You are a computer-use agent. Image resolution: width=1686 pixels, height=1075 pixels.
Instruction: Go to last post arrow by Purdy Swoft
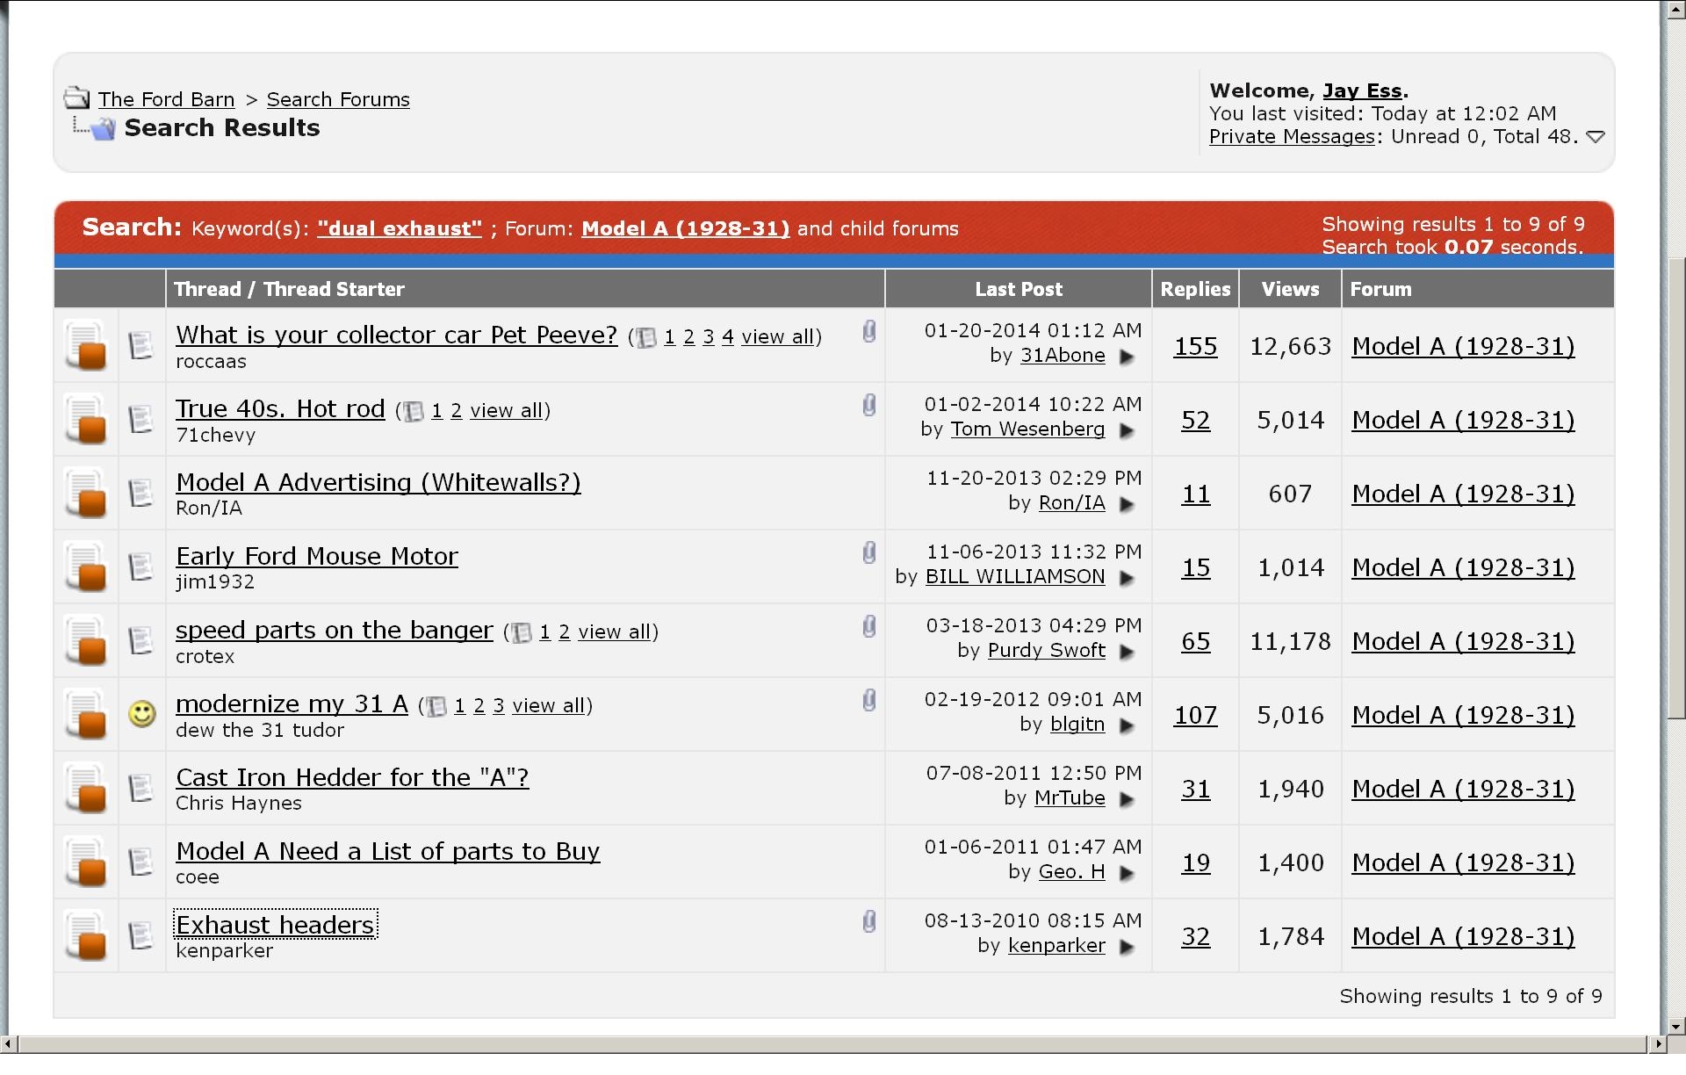[x=1127, y=652]
